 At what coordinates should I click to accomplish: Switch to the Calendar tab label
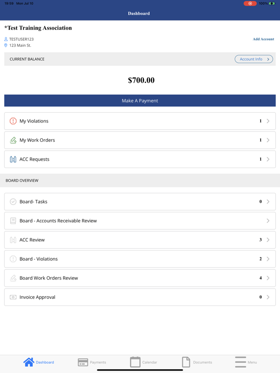pos(150,362)
